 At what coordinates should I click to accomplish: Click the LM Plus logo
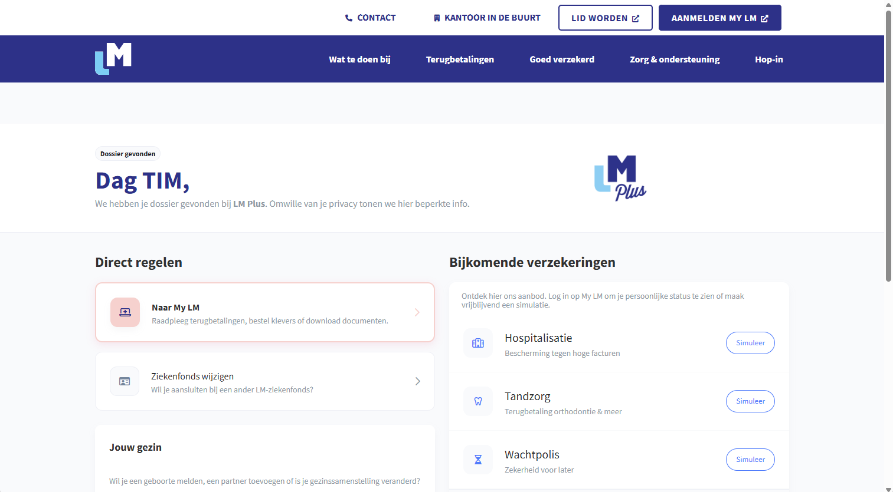coord(620,178)
